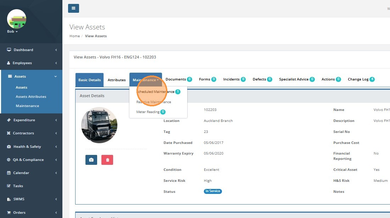This screenshot has width=390, height=218.
Task: Select Meter Reading from dropdown menu
Action: pyautogui.click(x=158, y=112)
